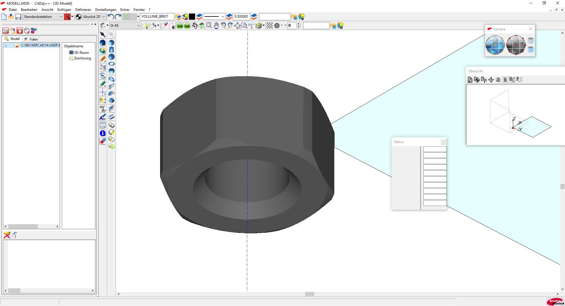Switch to the Folien tab

[31, 39]
